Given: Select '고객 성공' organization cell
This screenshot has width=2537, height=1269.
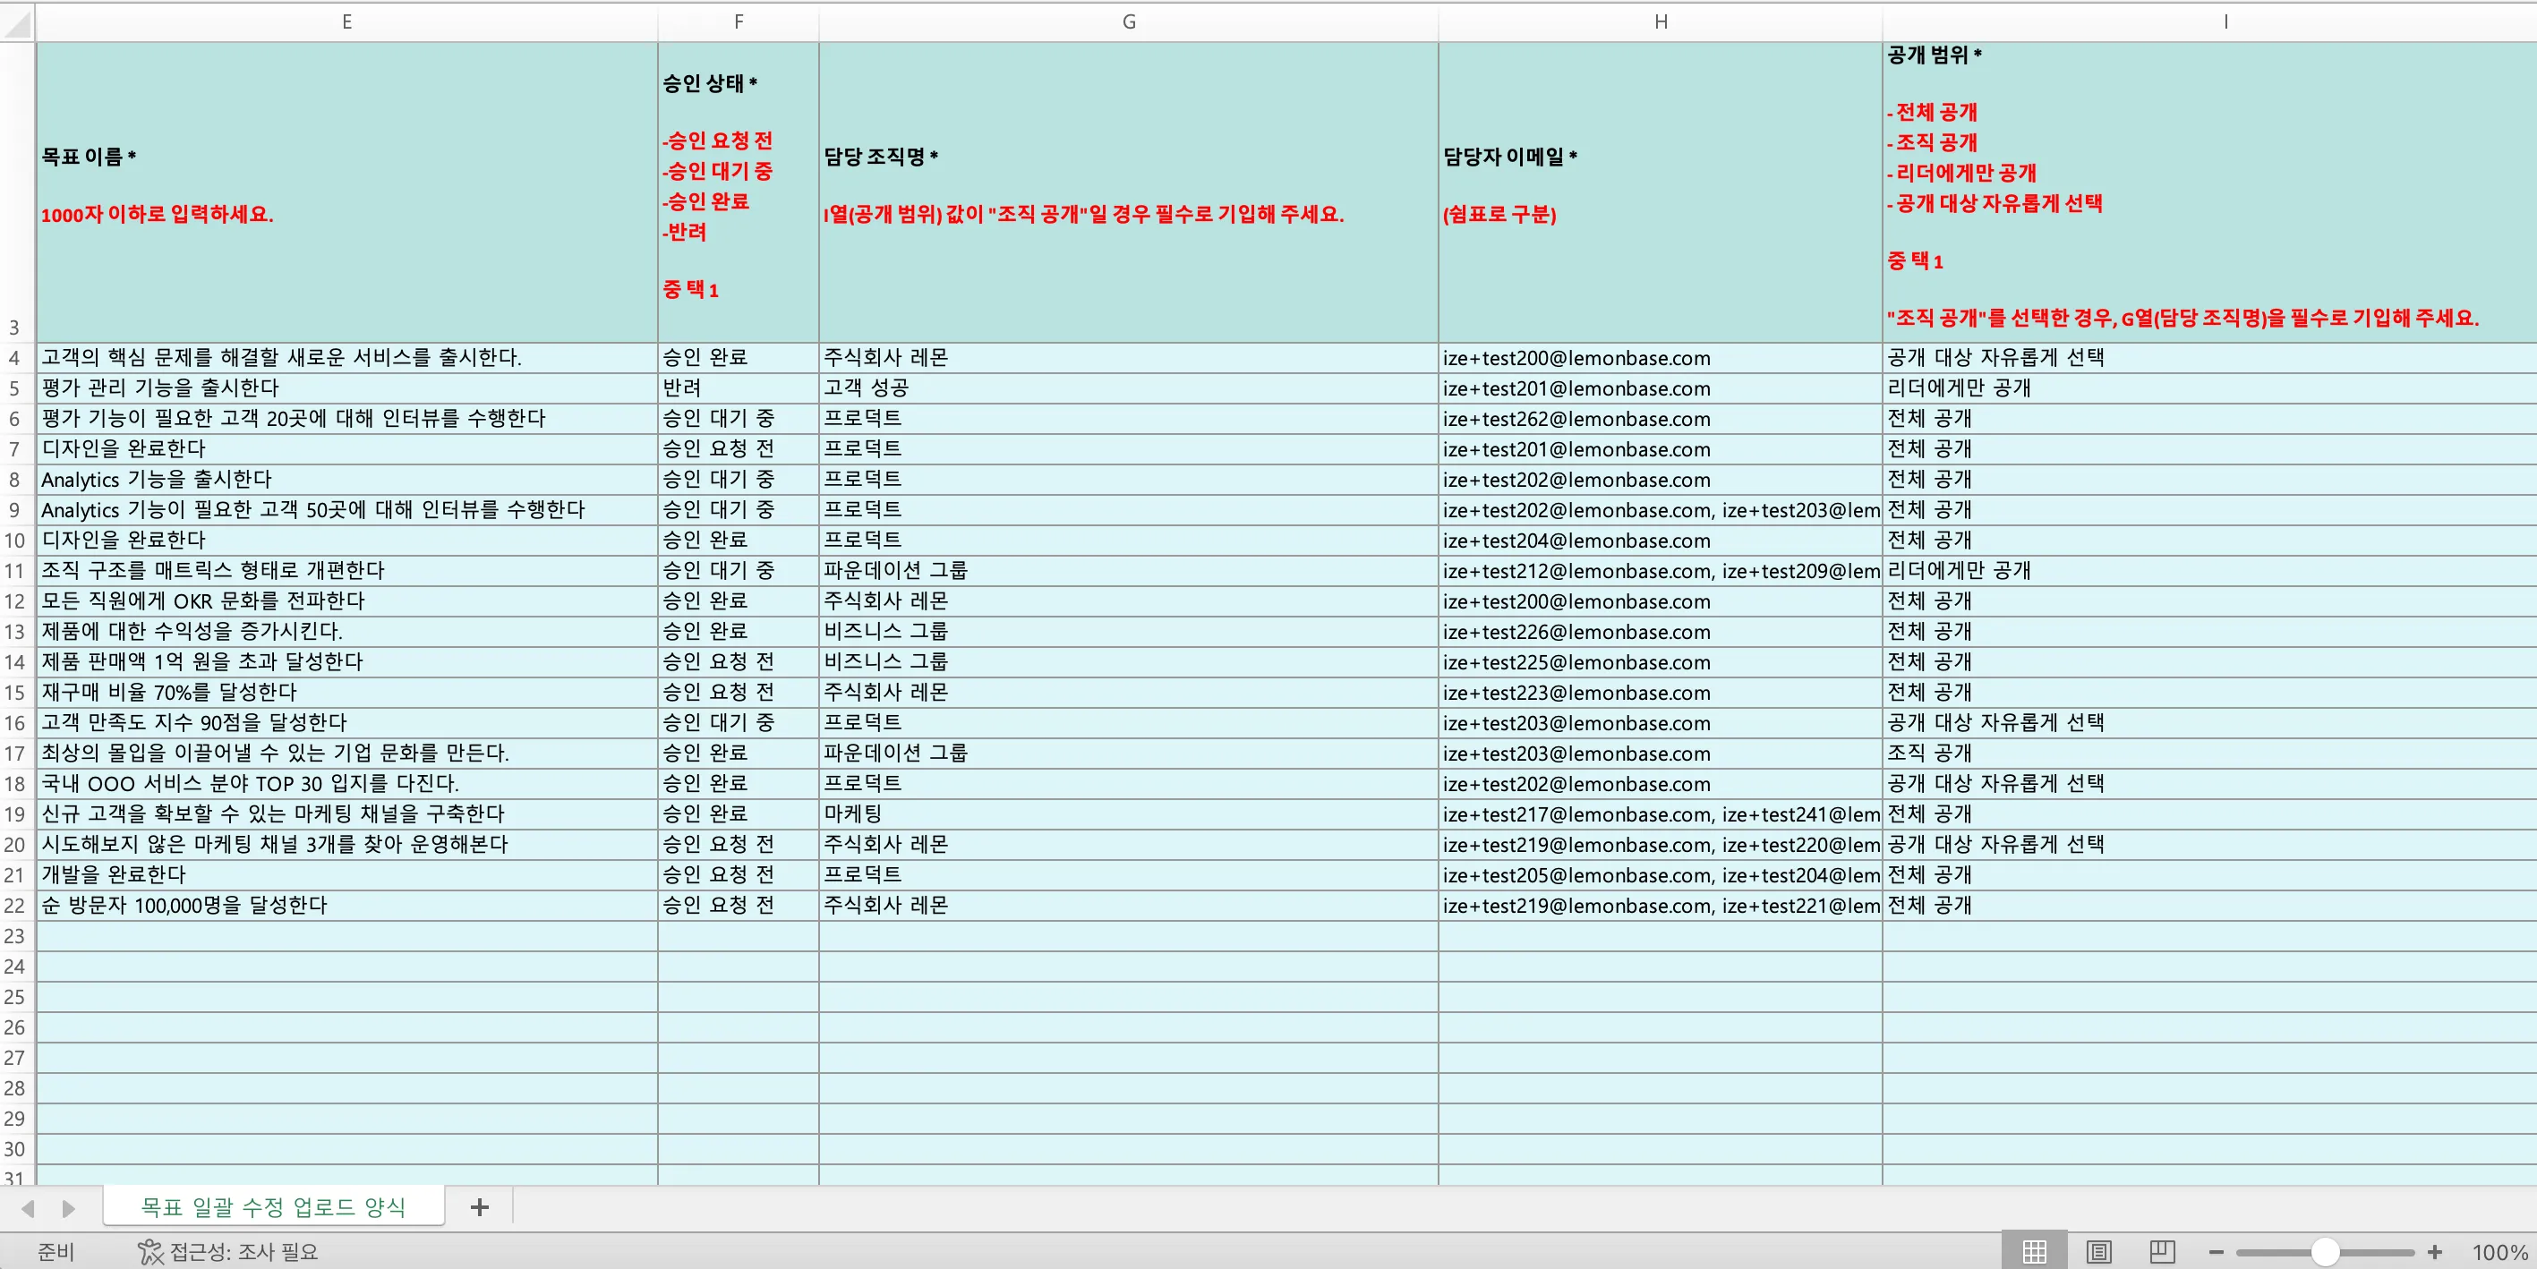Looking at the screenshot, I should click(x=1129, y=389).
